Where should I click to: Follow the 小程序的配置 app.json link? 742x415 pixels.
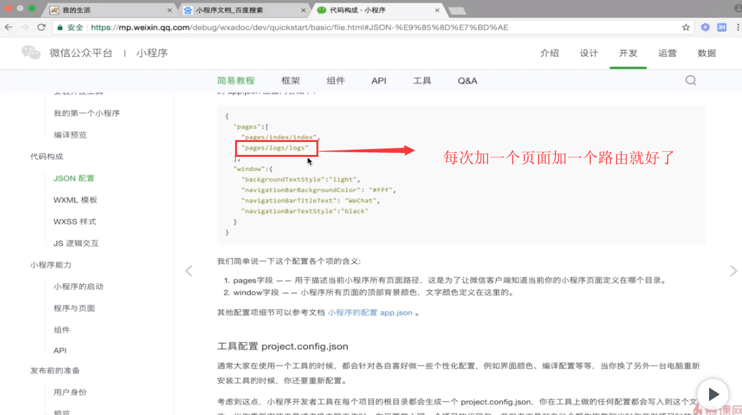tap(370, 313)
